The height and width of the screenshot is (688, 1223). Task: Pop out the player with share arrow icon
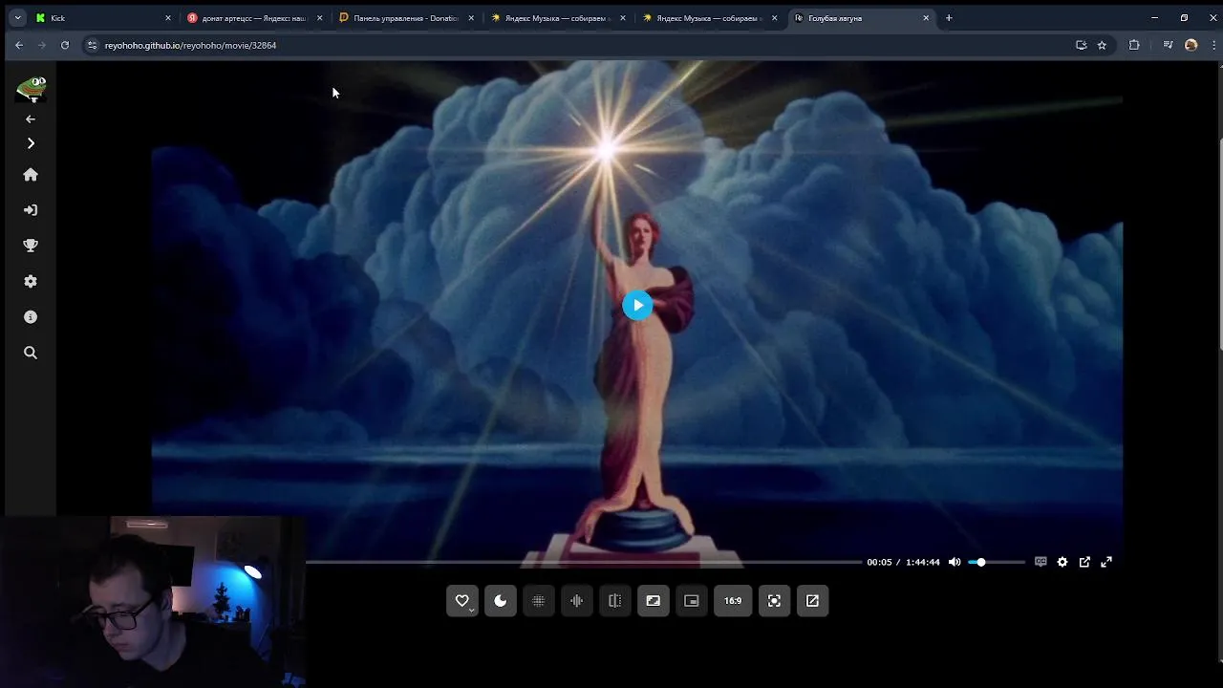(x=1084, y=562)
